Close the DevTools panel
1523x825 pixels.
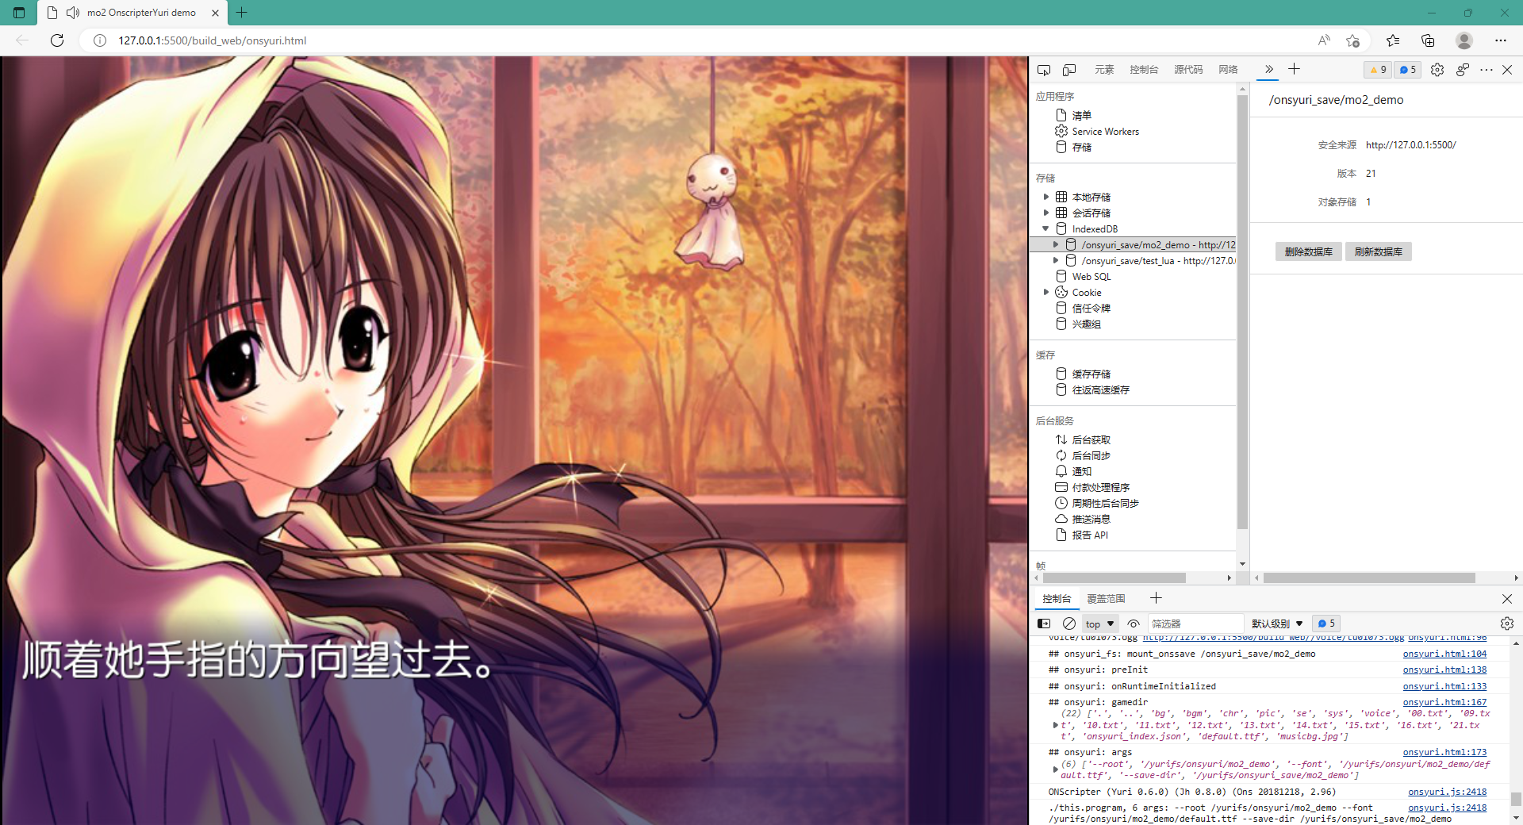coord(1507,70)
